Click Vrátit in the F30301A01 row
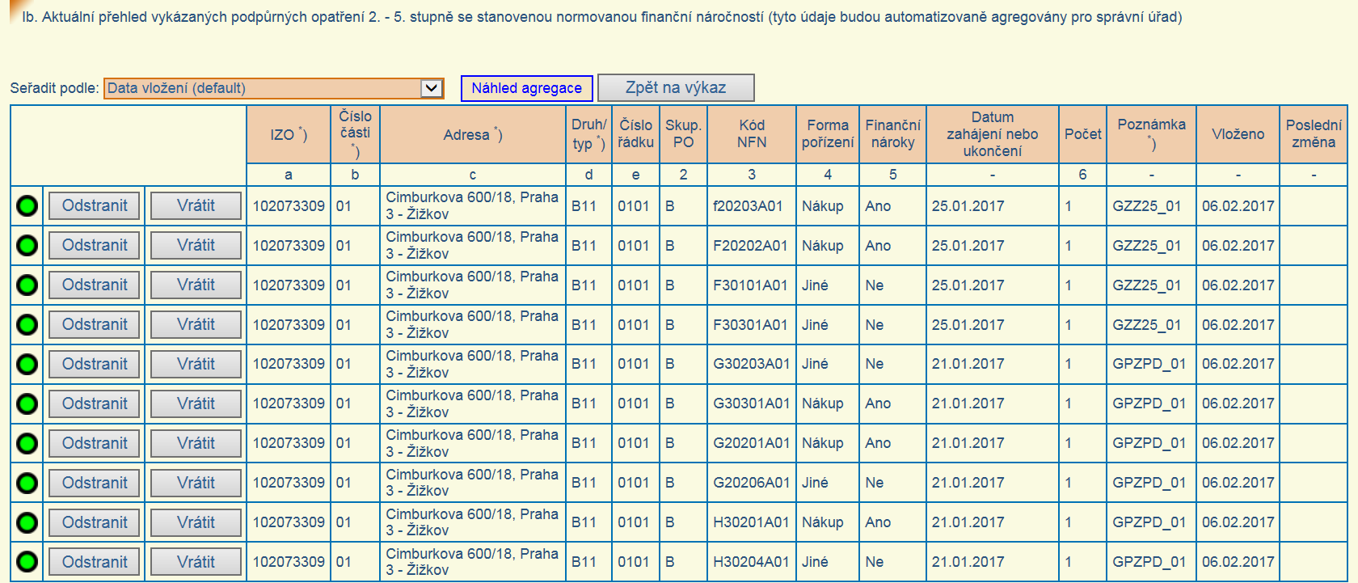This screenshot has height=583, width=1358. (196, 324)
